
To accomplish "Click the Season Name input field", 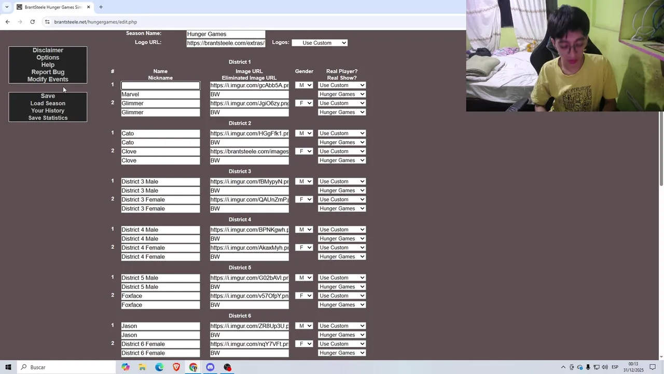I will (226, 34).
